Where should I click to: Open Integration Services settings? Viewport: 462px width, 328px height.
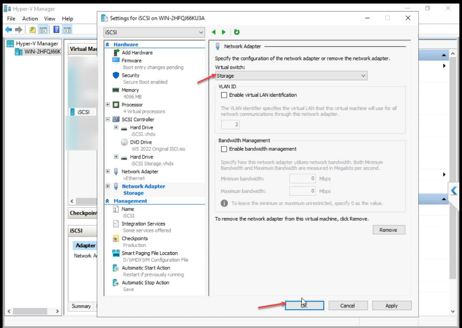click(x=143, y=224)
